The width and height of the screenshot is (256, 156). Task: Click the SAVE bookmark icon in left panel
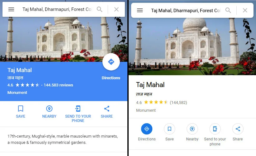click(21, 109)
